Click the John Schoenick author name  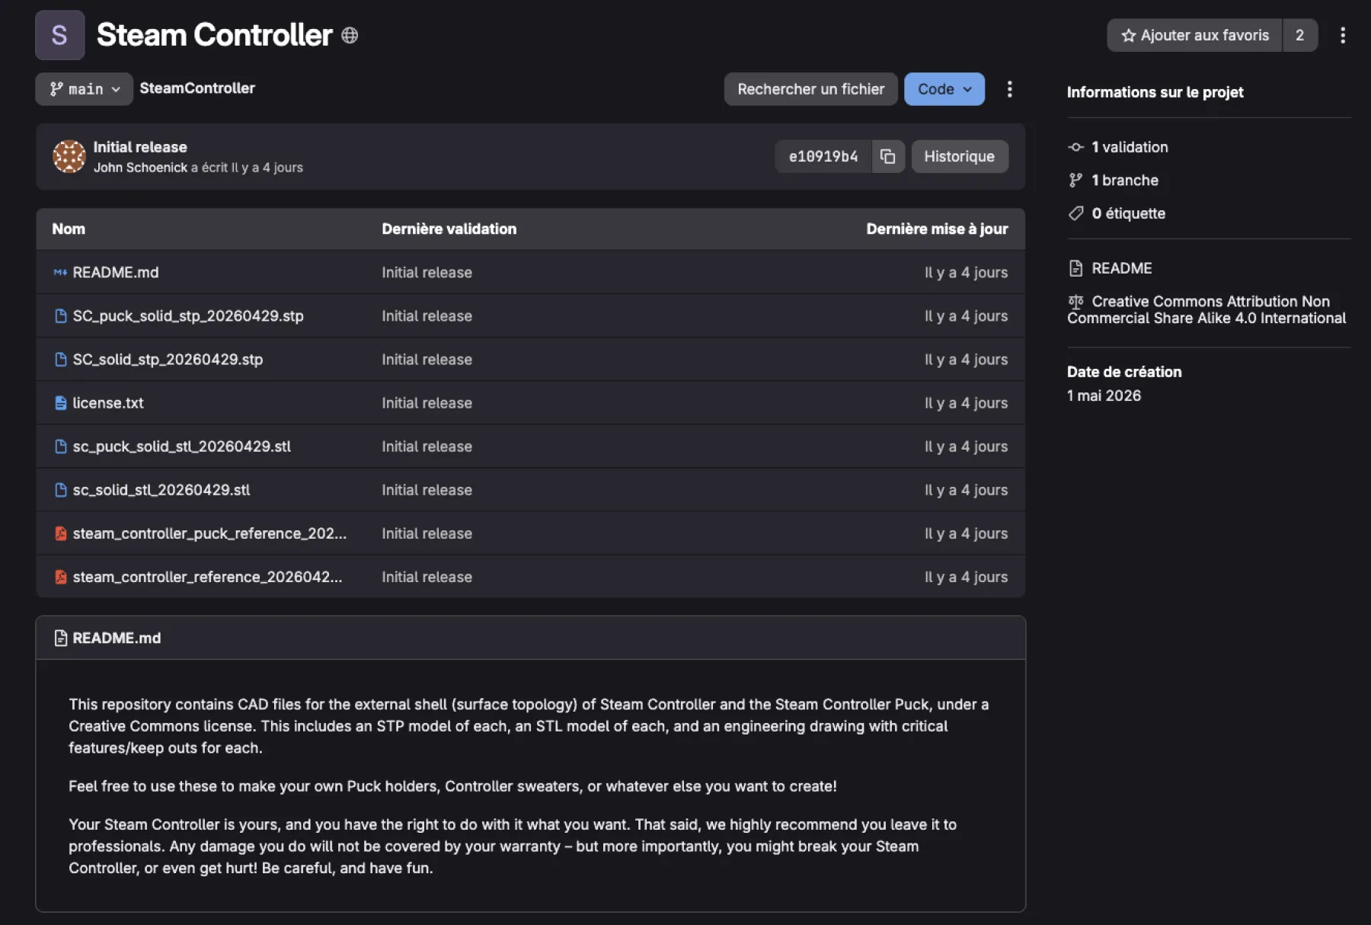coord(140,168)
